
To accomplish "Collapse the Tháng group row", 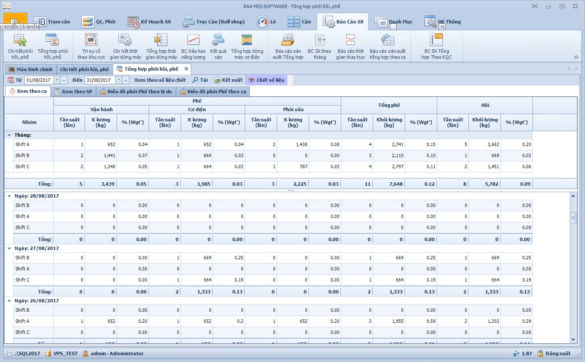I will pyautogui.click(x=9, y=135).
